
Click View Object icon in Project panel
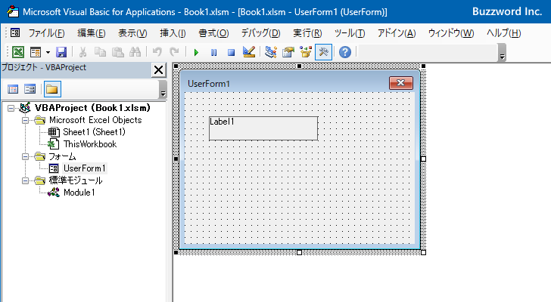30,89
